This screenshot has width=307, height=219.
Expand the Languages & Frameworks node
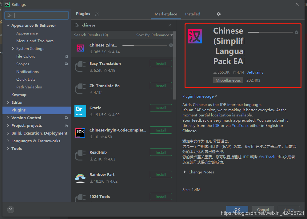tap(8, 141)
